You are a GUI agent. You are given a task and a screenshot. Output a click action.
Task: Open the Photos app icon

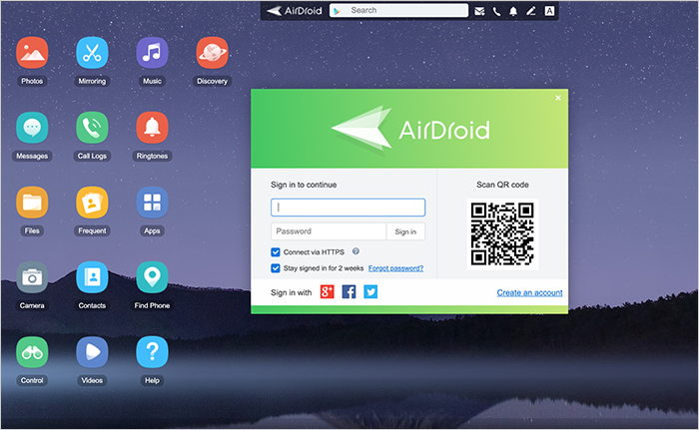(32, 53)
